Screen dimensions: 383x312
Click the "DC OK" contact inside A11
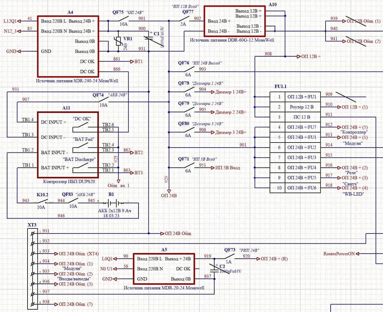coord(81,128)
